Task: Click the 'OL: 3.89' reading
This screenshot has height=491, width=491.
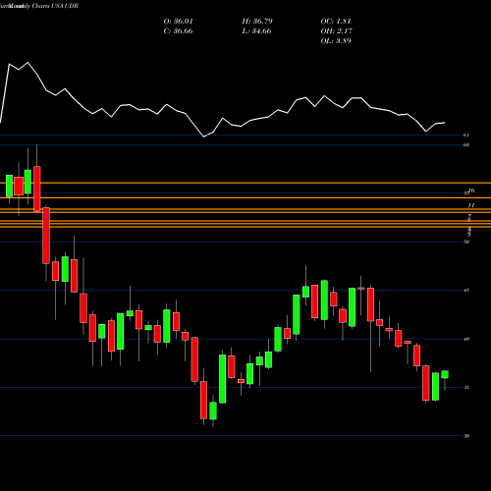Action: point(336,41)
